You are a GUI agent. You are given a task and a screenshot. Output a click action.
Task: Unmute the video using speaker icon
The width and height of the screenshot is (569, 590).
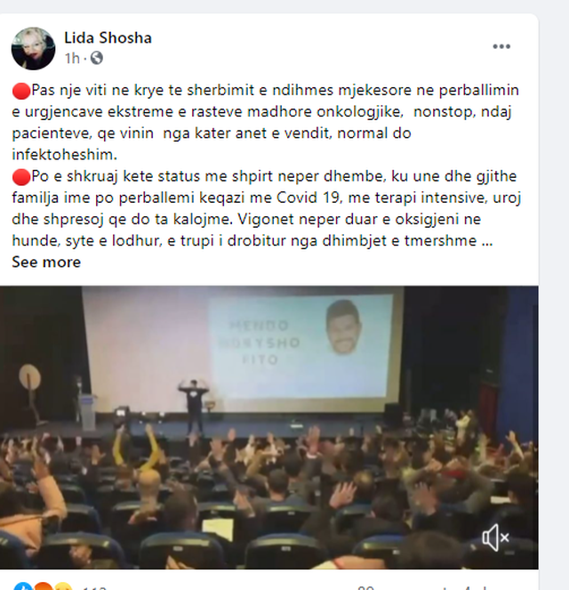[x=495, y=537]
